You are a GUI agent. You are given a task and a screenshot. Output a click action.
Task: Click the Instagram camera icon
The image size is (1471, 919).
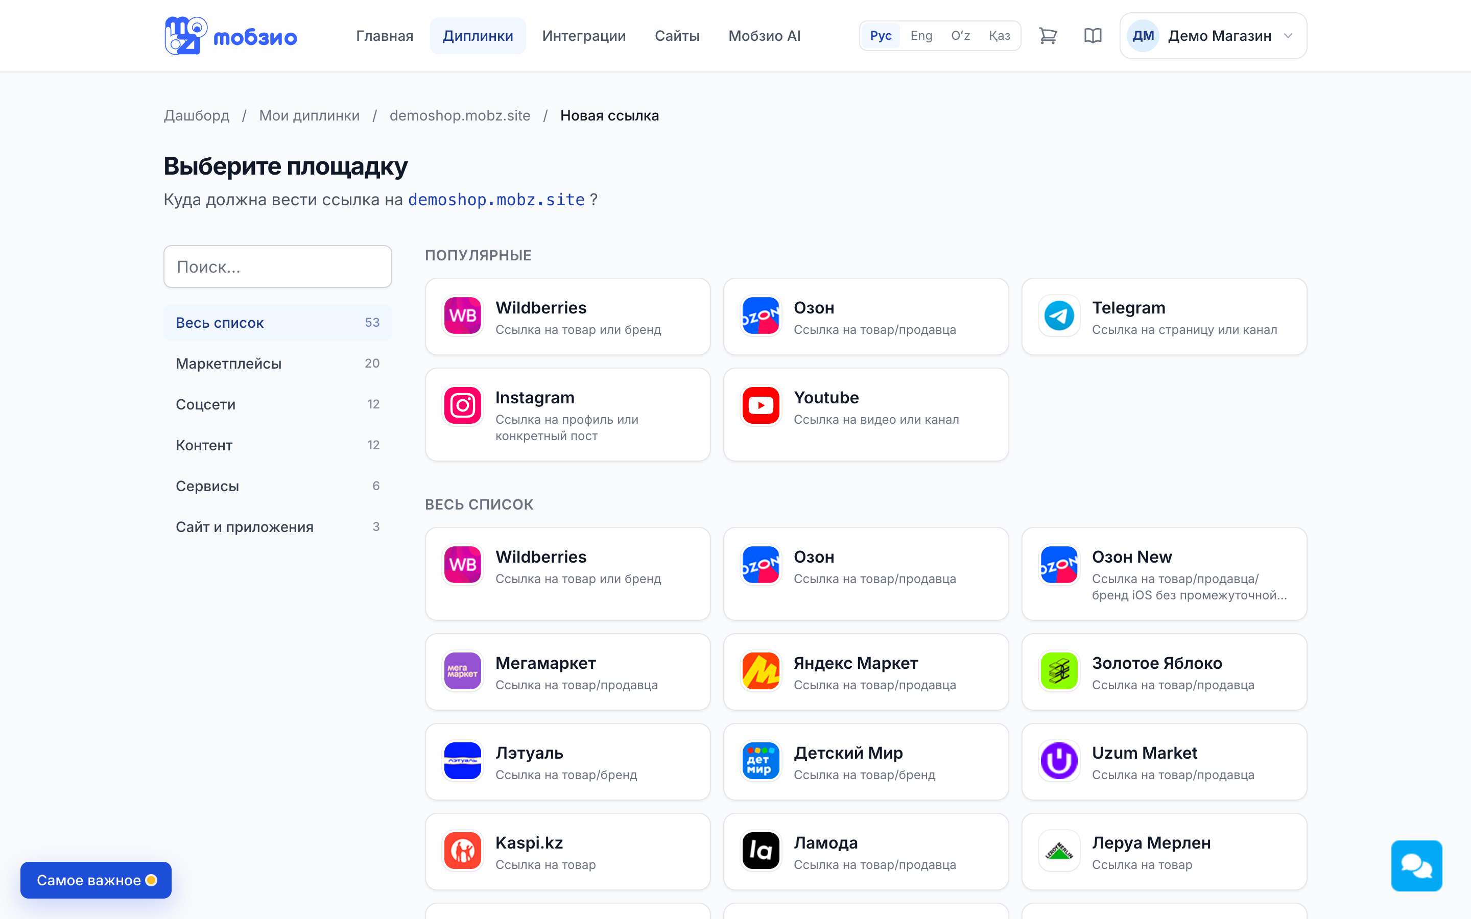click(x=463, y=405)
